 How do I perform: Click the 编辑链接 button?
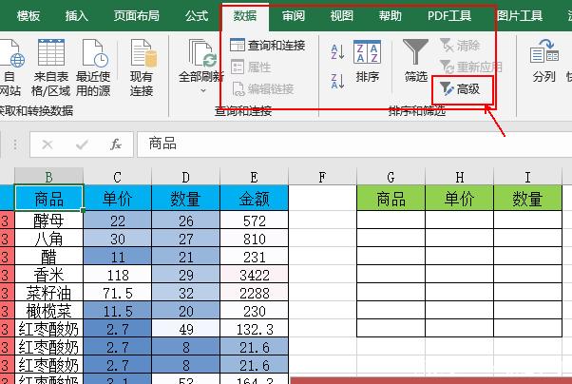coord(262,89)
